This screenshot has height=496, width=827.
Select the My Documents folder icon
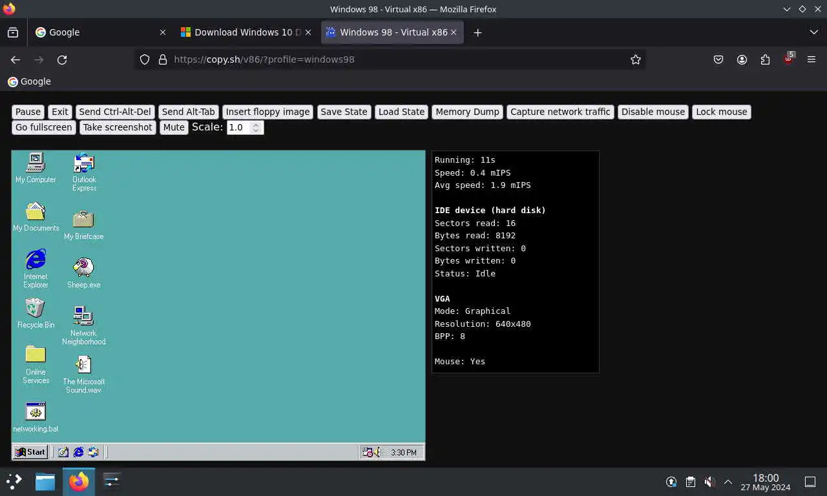coord(36,216)
